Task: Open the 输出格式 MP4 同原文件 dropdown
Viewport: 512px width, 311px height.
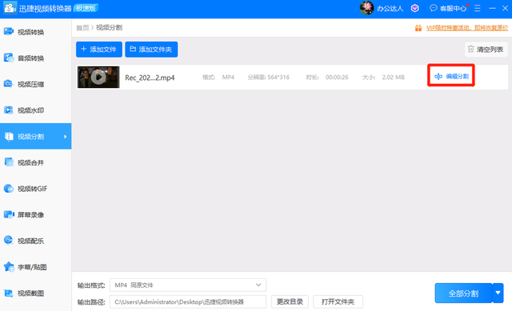Action: (188, 285)
